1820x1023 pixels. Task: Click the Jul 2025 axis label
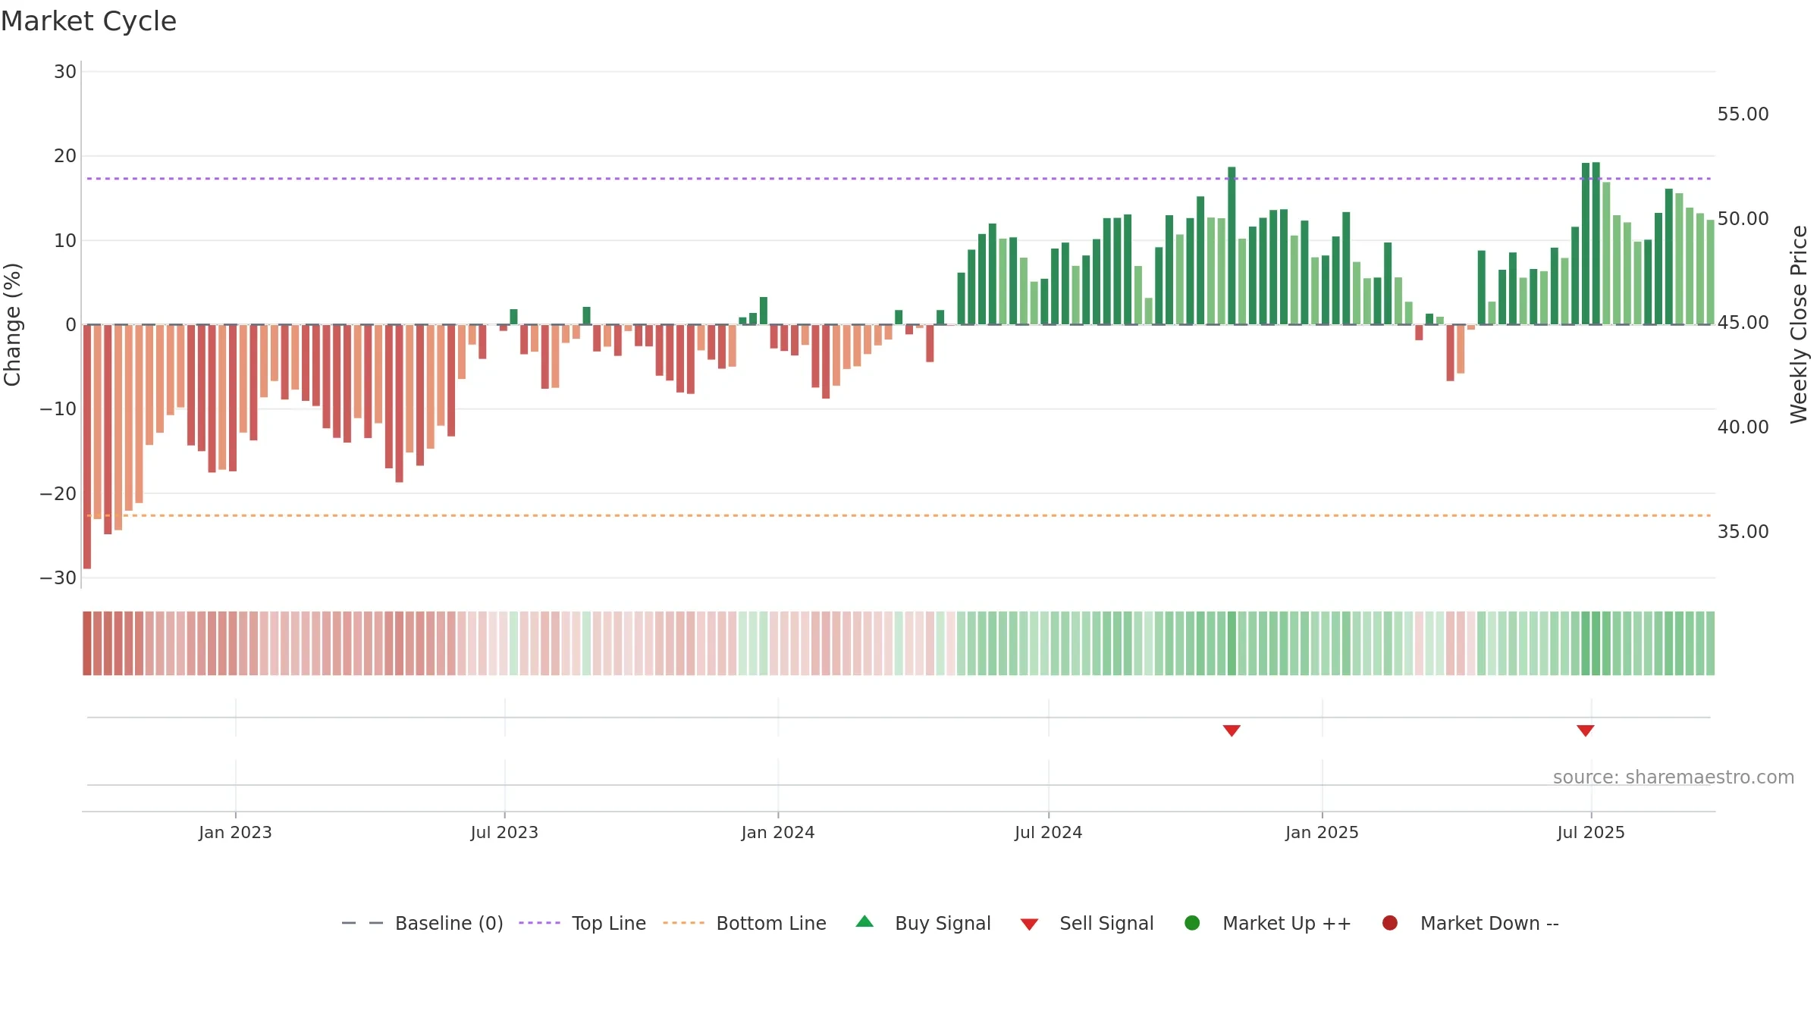[1591, 833]
